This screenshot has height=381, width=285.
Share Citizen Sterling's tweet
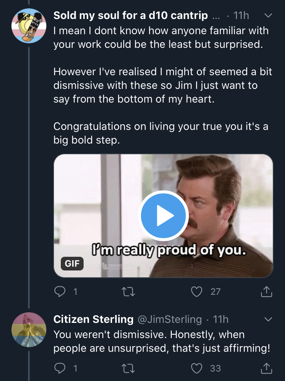[x=266, y=368]
